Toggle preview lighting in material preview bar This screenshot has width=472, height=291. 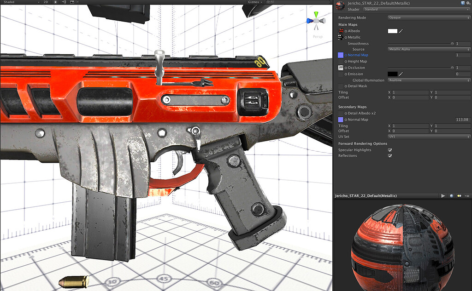point(460,195)
